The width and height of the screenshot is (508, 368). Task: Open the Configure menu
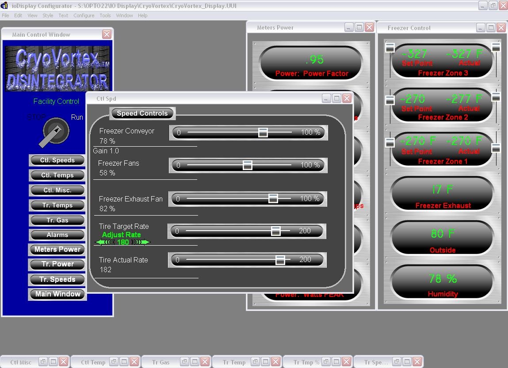[x=84, y=15]
